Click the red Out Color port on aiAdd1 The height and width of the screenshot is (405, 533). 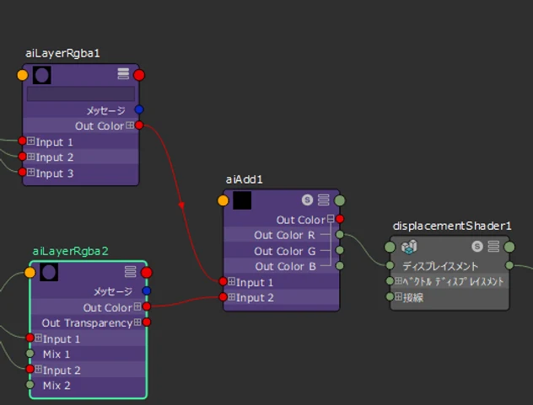(x=340, y=219)
